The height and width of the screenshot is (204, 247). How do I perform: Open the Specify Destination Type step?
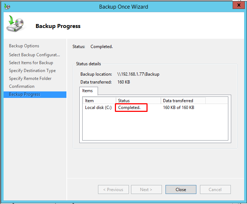pos(32,71)
